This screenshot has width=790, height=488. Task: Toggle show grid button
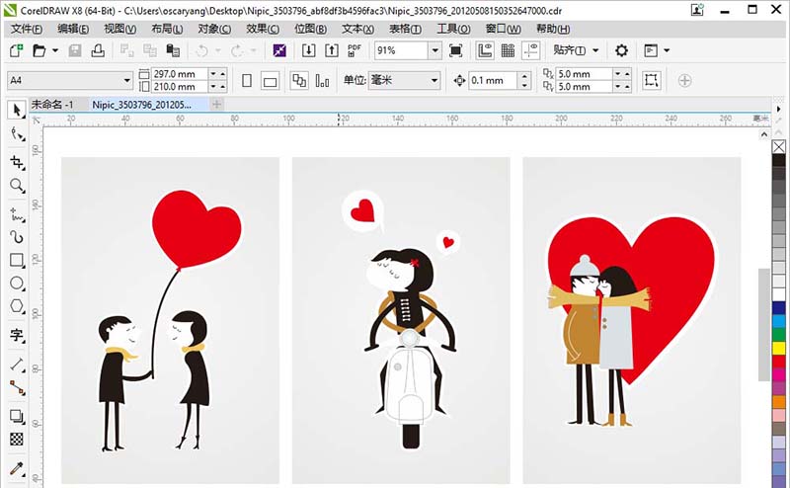[510, 50]
